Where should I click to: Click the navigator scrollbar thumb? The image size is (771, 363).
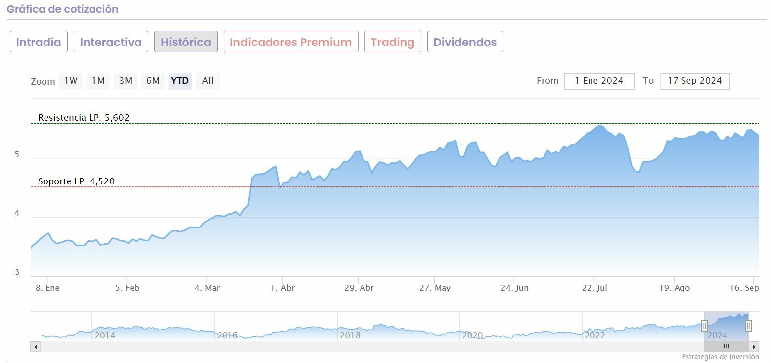pos(726,347)
